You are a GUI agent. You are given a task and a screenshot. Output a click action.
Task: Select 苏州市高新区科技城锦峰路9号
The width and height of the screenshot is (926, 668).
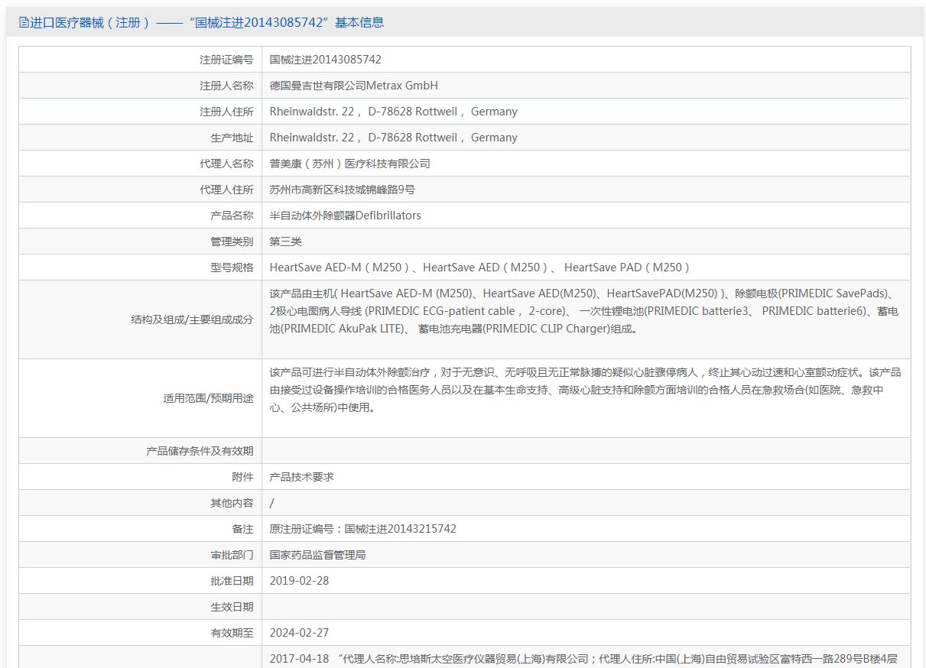pos(343,190)
